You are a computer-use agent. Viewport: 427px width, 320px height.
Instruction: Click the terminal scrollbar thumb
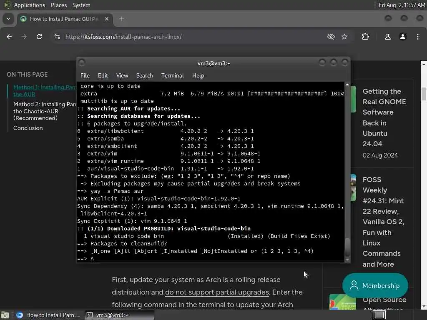coord(347,247)
